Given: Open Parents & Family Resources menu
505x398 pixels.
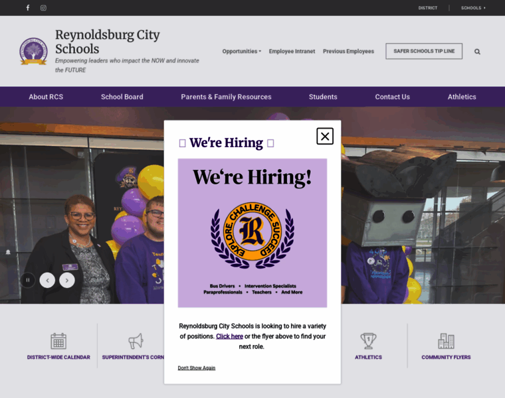Looking at the screenshot, I should pos(226,97).
